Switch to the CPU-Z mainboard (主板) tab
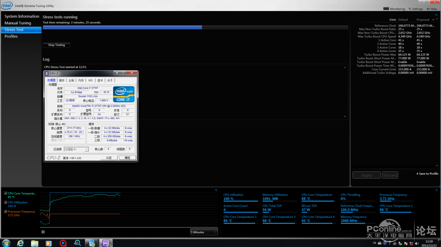 72,81
